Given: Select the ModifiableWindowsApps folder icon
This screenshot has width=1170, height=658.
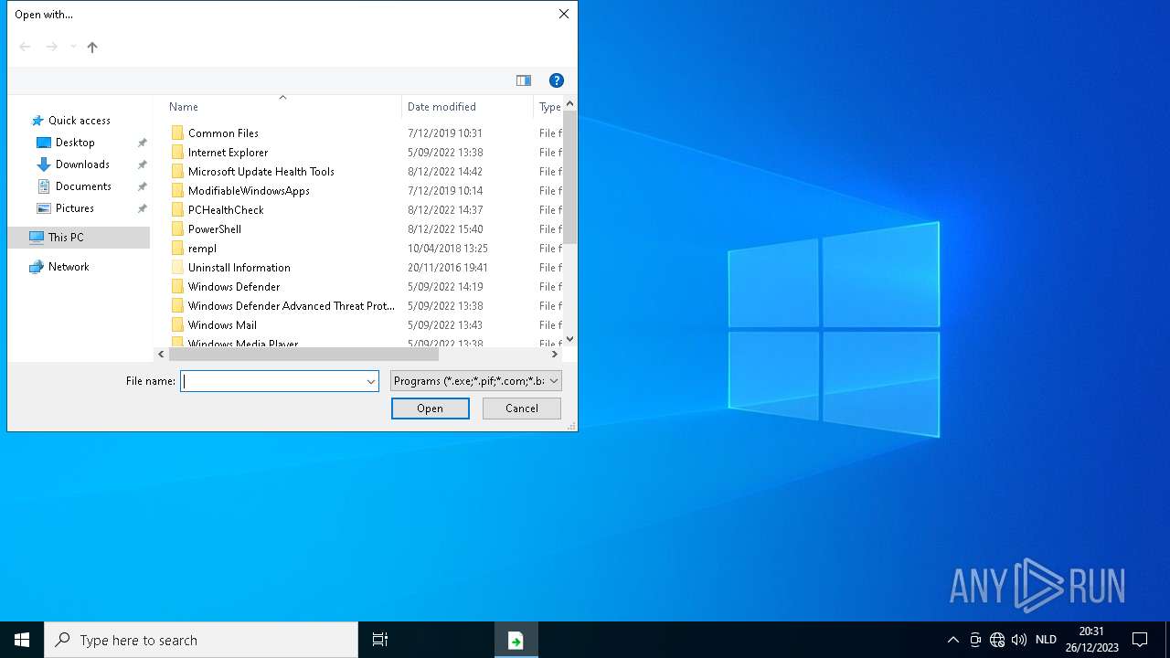Looking at the screenshot, I should tap(177, 191).
